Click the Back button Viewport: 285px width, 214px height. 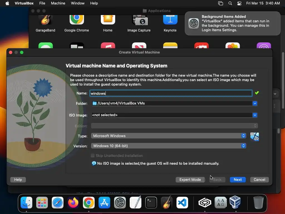[x=217, y=180]
